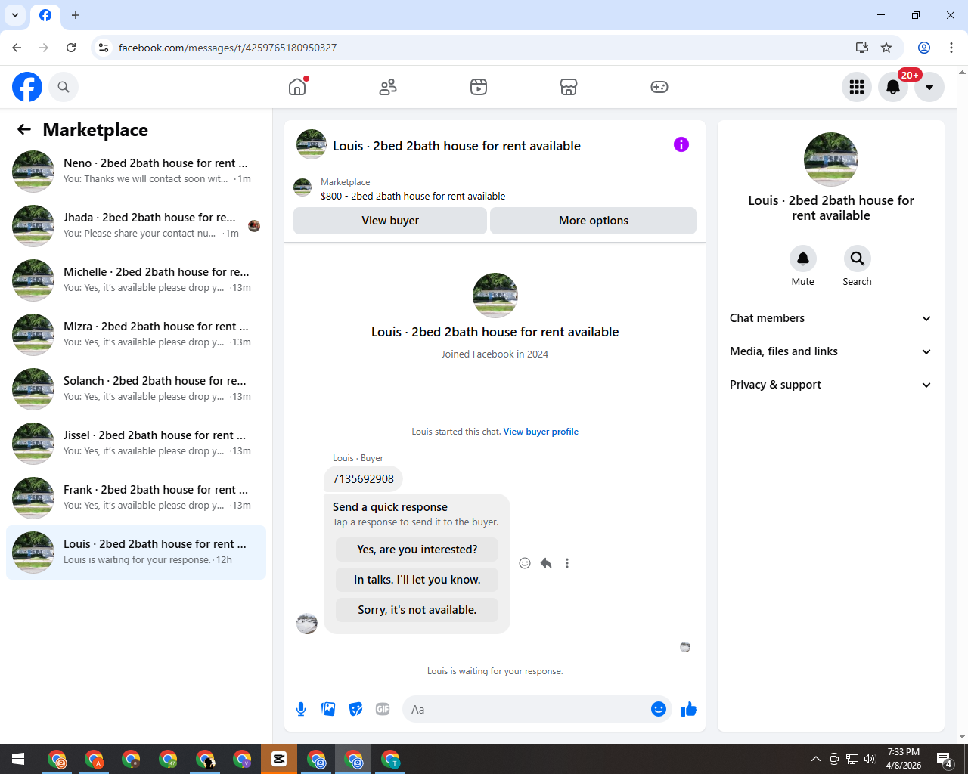Open the taskbar volume speaker icon
Screen dimensions: 968x774
(870, 759)
